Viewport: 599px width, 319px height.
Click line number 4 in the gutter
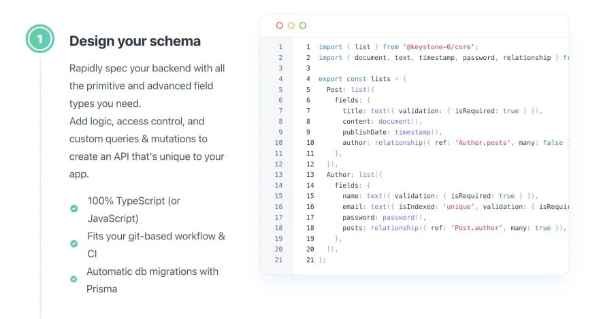[x=280, y=79]
